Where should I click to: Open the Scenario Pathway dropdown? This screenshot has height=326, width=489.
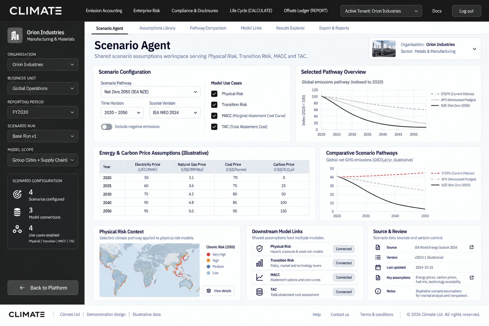(151, 92)
